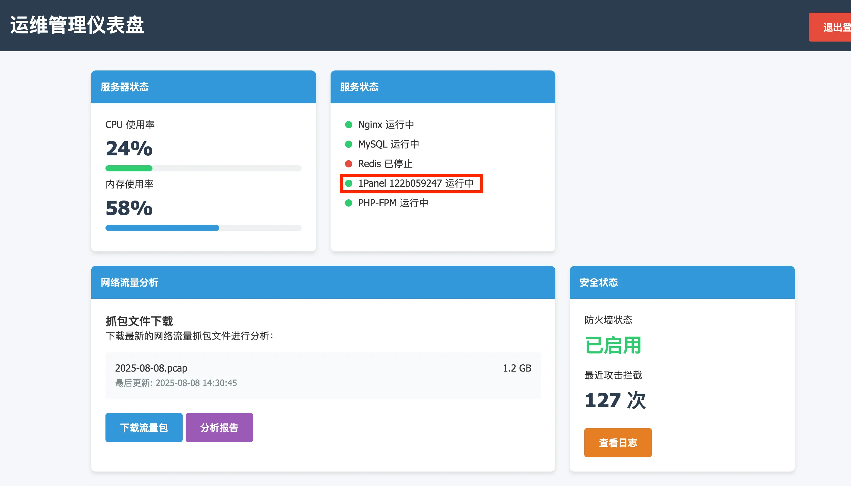Click the 127 次 attack count
The image size is (851, 486).
[x=615, y=400]
